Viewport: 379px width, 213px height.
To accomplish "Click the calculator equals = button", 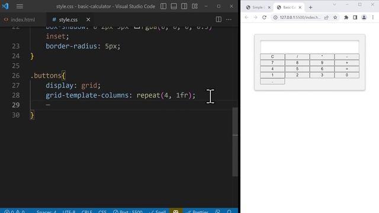I will pyautogui.click(x=347, y=69).
